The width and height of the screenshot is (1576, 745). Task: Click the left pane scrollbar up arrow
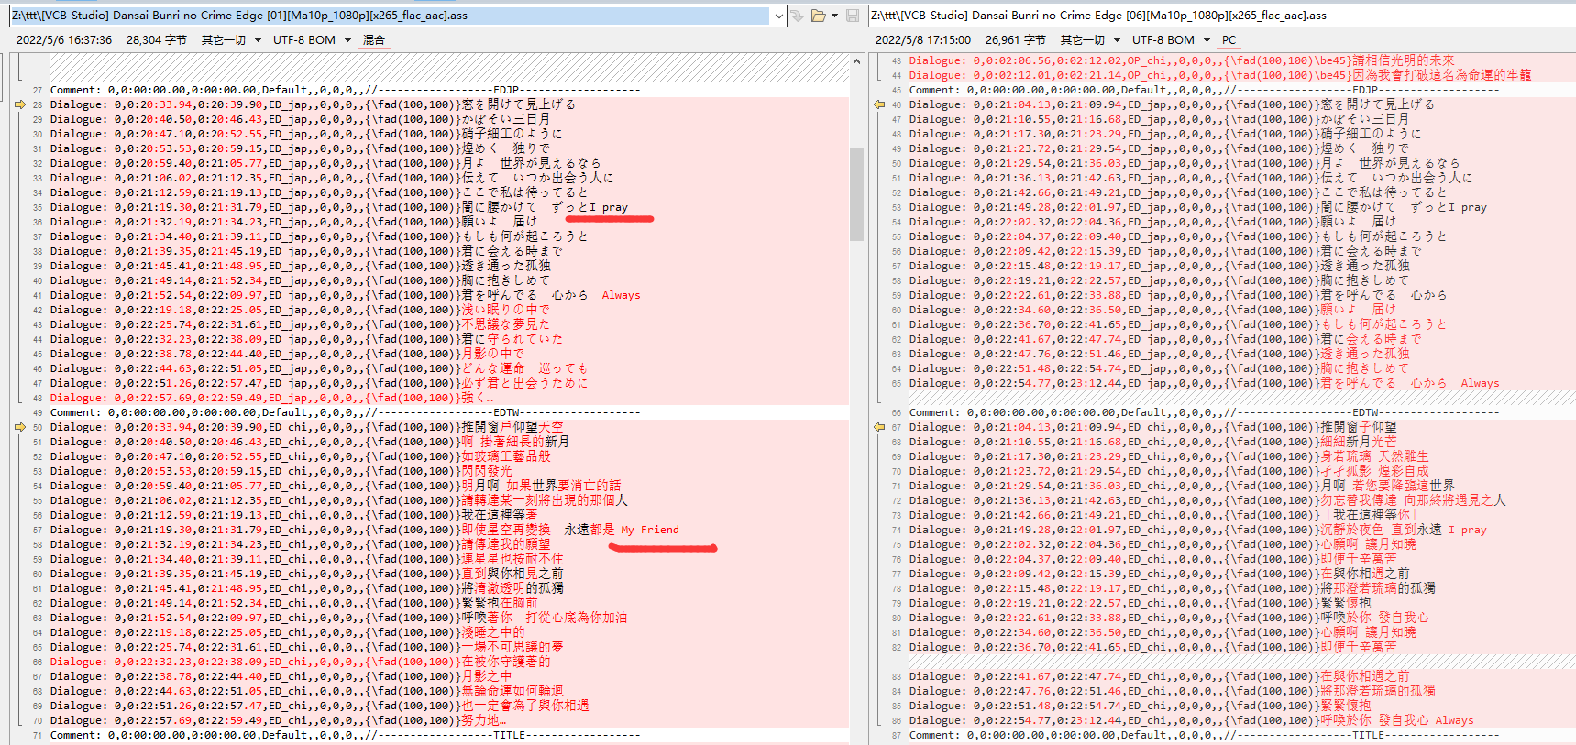[x=856, y=61]
